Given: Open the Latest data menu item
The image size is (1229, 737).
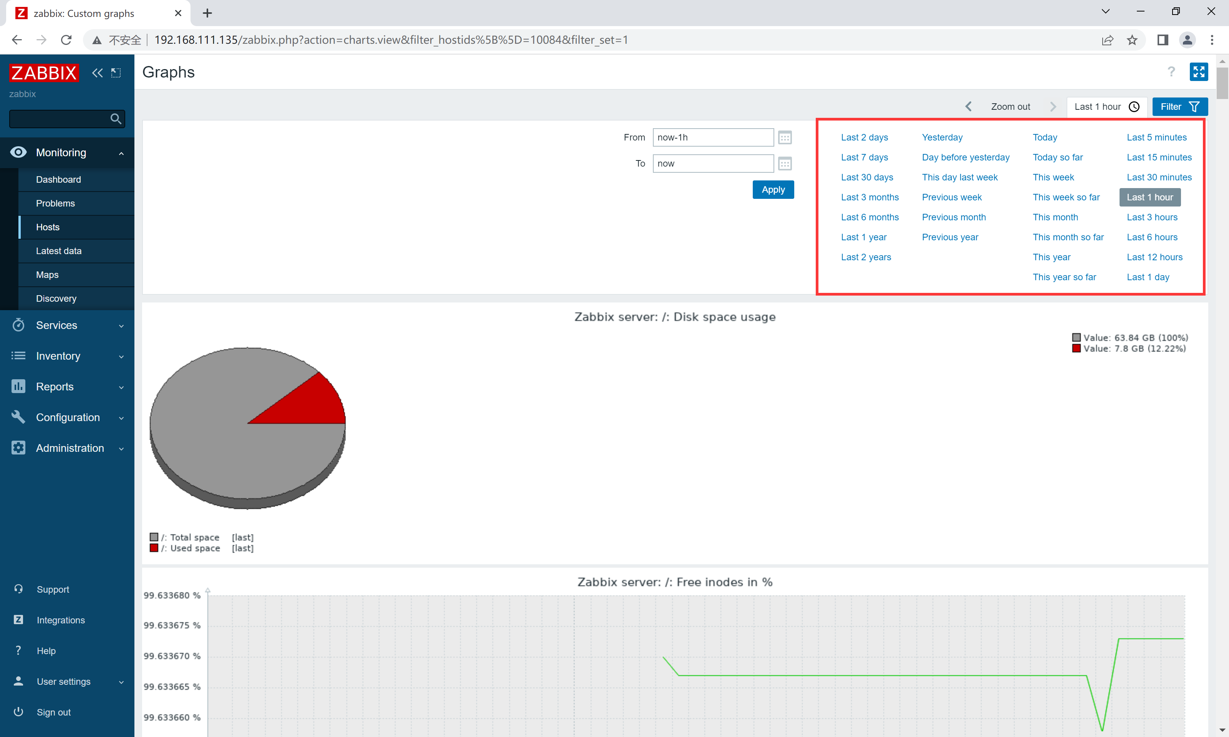Looking at the screenshot, I should pyautogui.click(x=76, y=251).
